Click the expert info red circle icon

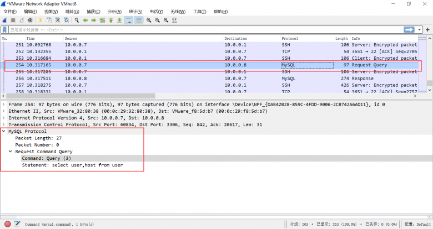7,224
